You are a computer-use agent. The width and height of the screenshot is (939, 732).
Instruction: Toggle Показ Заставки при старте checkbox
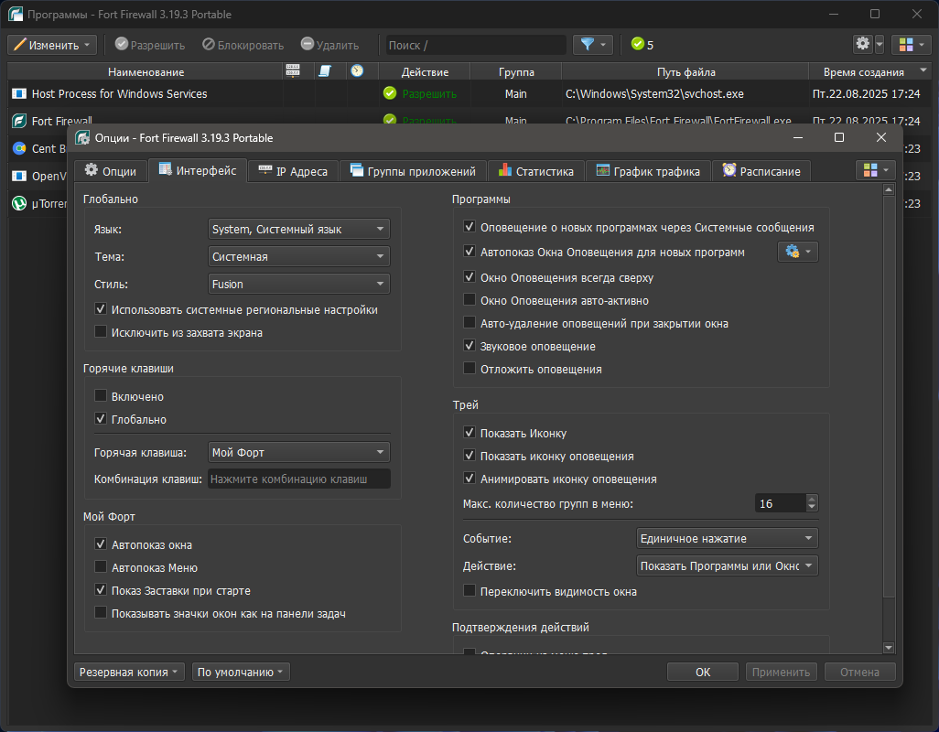pos(101,589)
